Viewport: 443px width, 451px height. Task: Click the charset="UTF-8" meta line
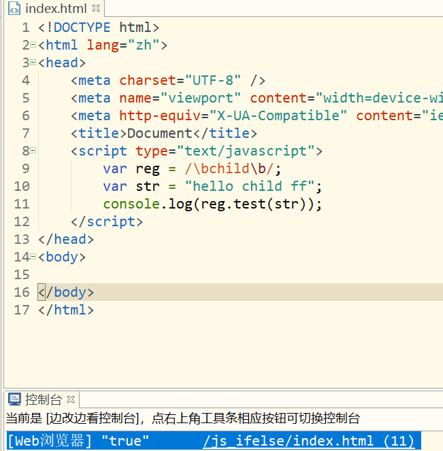[168, 81]
